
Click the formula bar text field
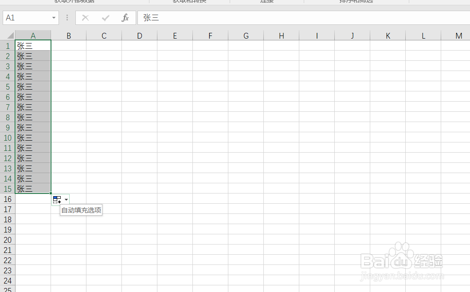304,18
